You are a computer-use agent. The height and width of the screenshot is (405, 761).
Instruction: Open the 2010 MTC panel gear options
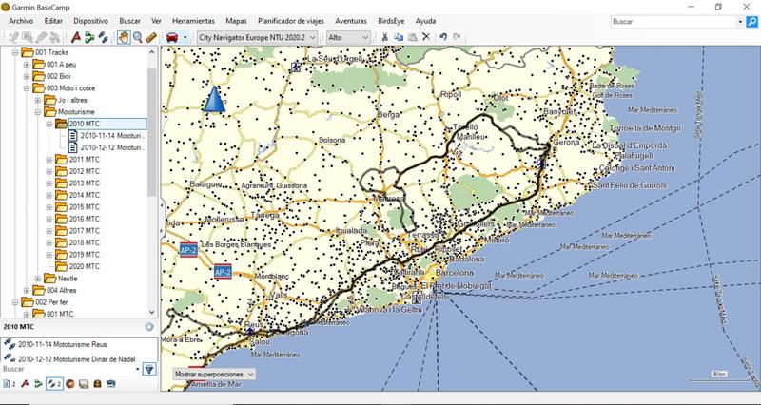click(x=149, y=327)
